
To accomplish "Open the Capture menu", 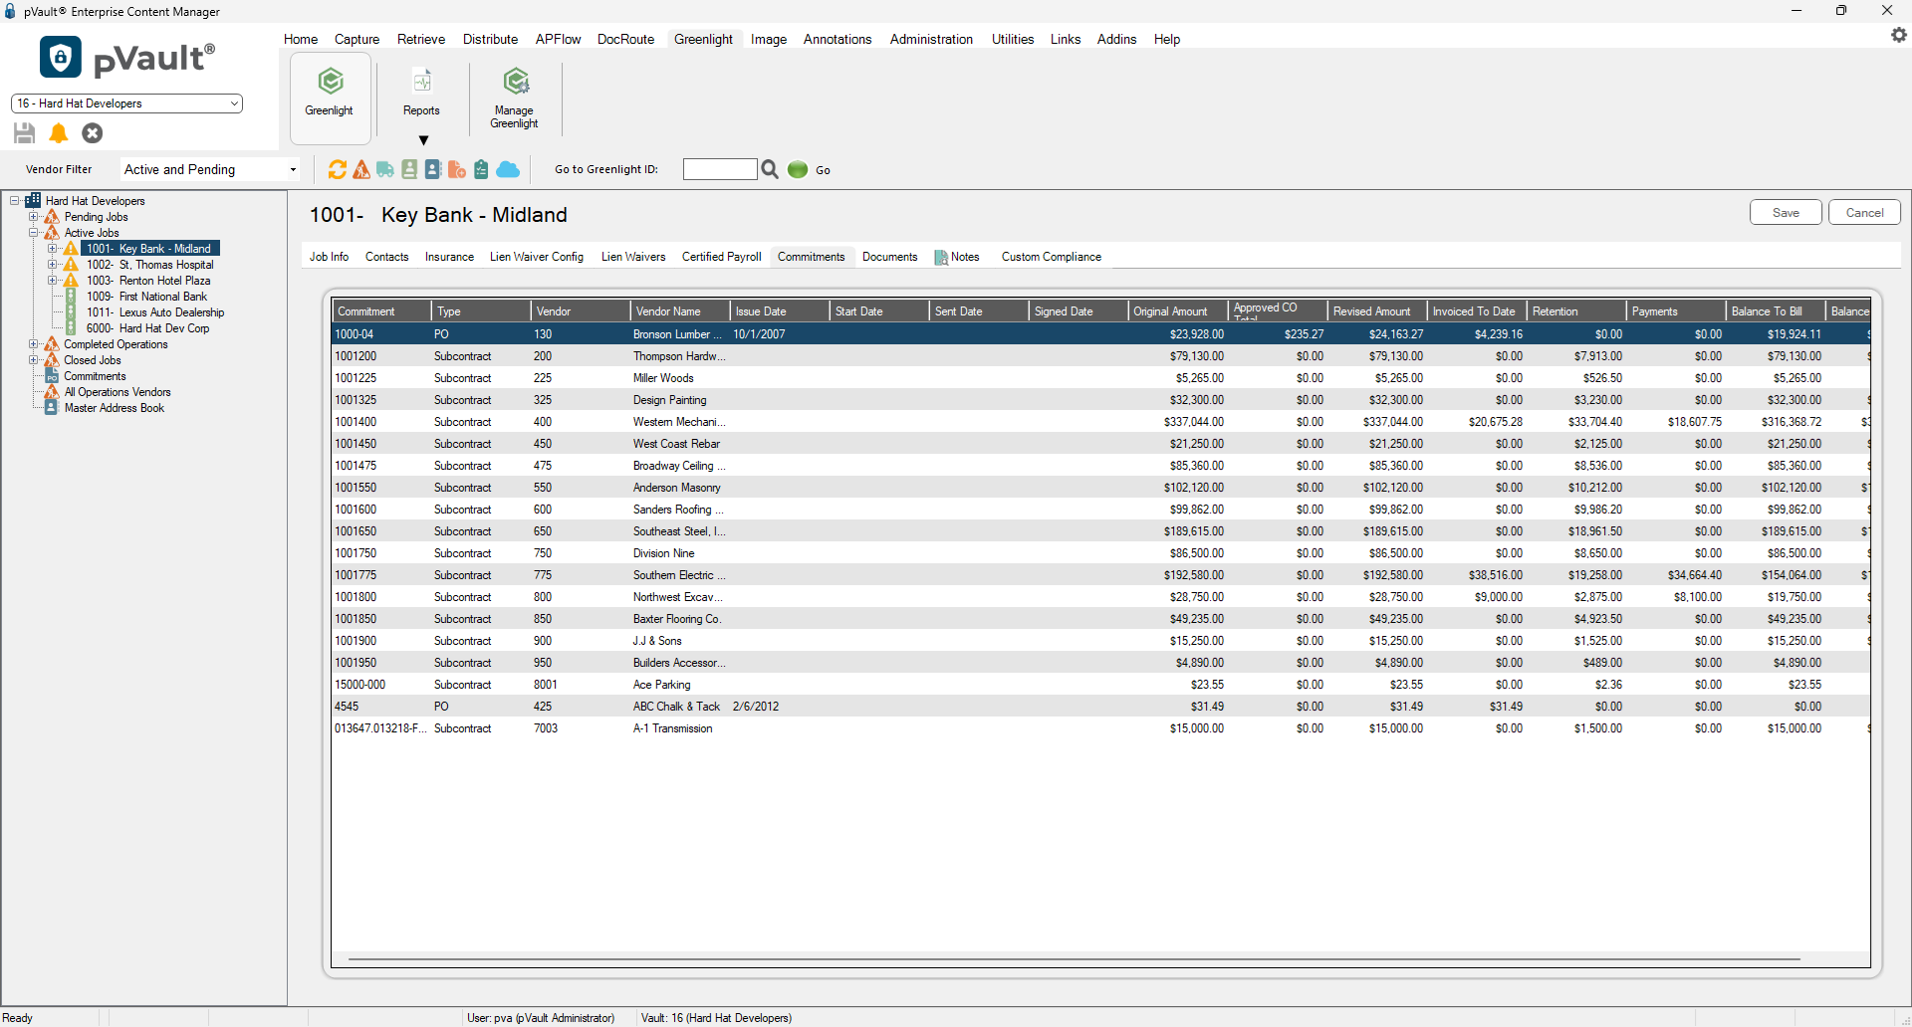I will tap(357, 40).
